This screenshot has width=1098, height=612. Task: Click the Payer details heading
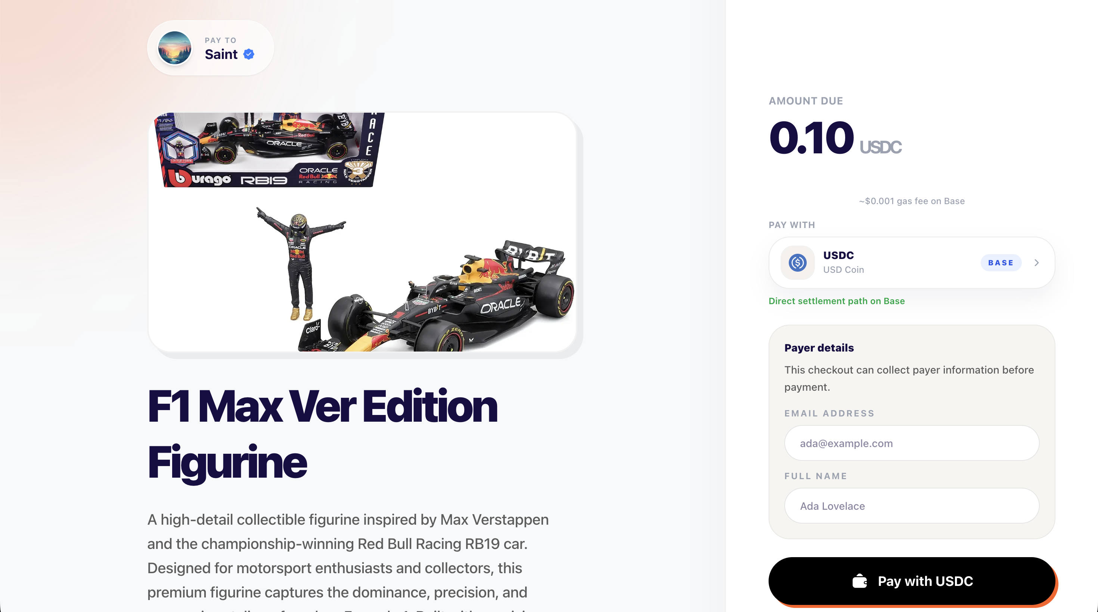(819, 348)
